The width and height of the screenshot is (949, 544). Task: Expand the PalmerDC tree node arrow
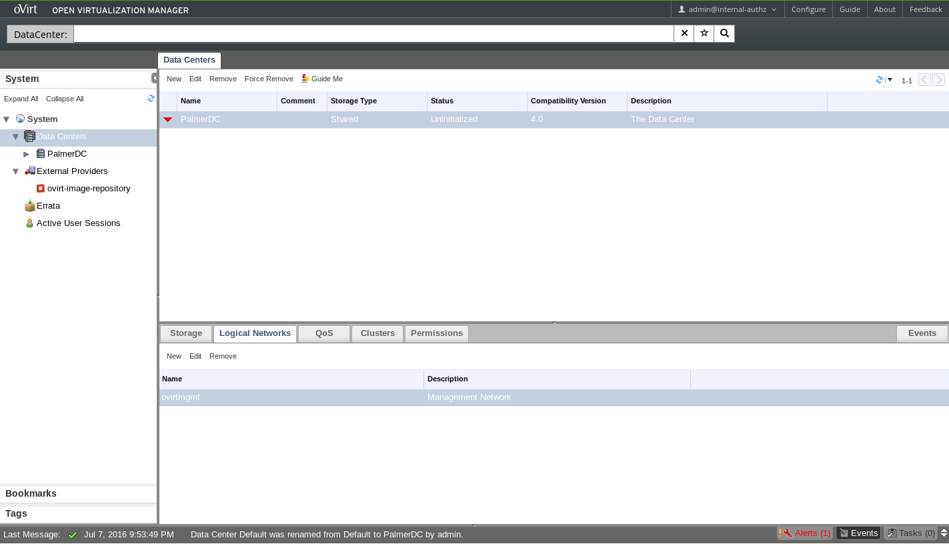click(x=27, y=154)
